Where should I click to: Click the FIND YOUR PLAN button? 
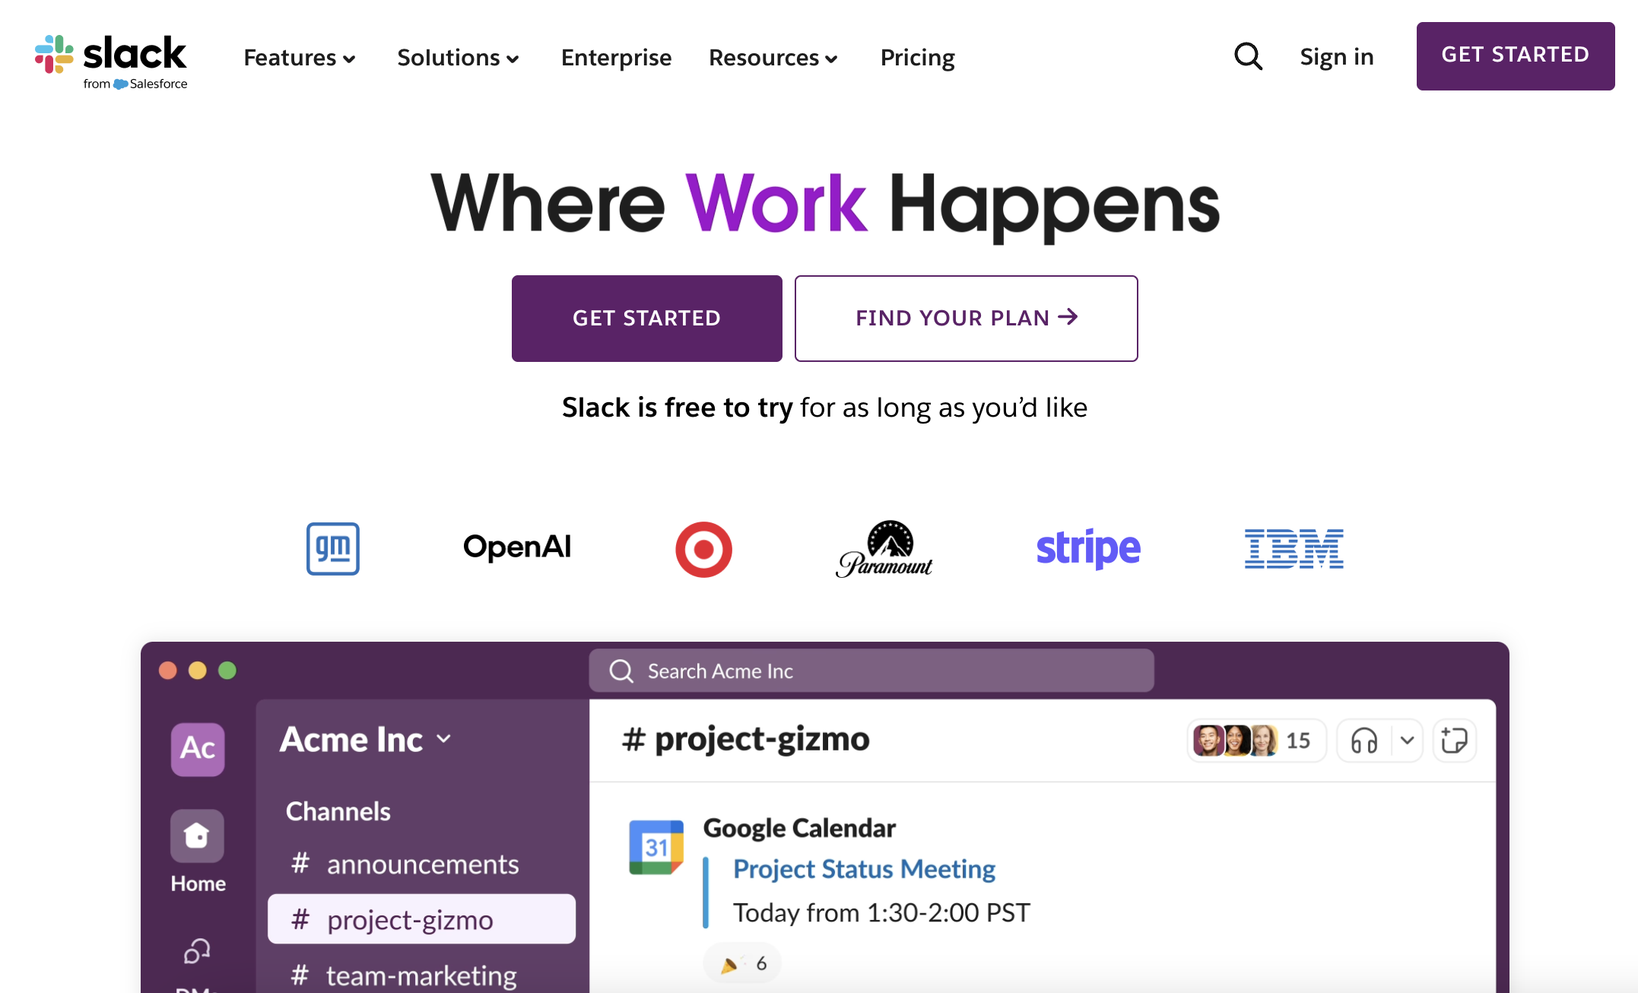click(x=966, y=319)
